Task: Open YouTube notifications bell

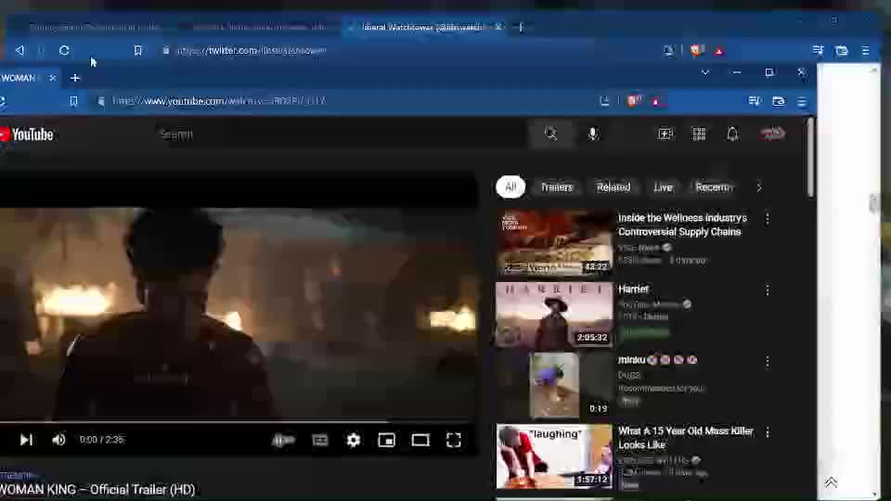Action: coord(732,134)
